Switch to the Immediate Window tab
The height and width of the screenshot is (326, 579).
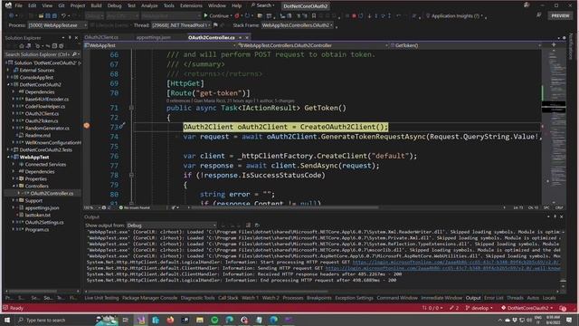pos(441,298)
